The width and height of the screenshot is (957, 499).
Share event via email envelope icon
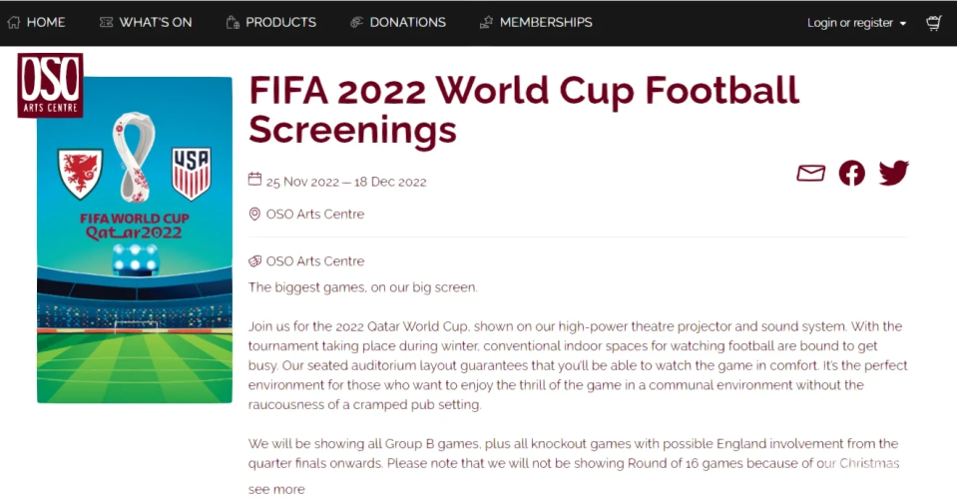[810, 174]
